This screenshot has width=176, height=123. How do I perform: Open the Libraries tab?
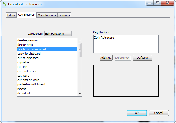(64, 15)
